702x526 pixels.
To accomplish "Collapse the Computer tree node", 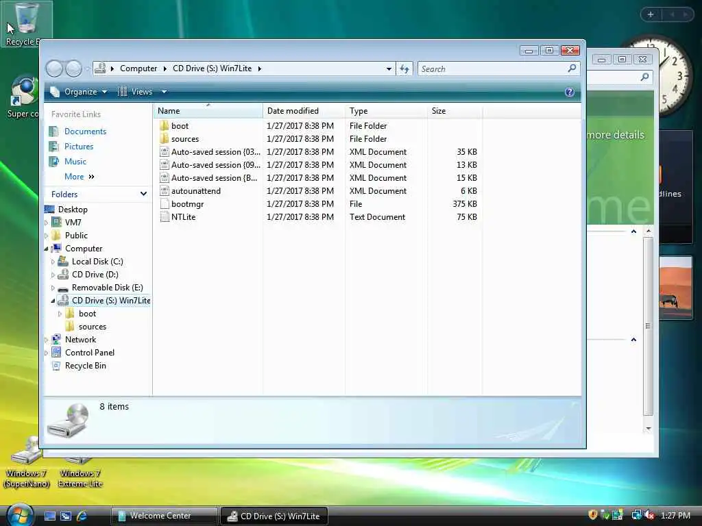I will pos(46,249).
